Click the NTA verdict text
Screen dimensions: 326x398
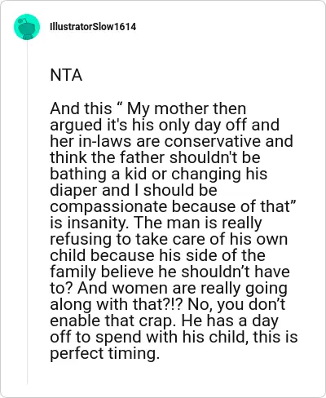coord(66,75)
